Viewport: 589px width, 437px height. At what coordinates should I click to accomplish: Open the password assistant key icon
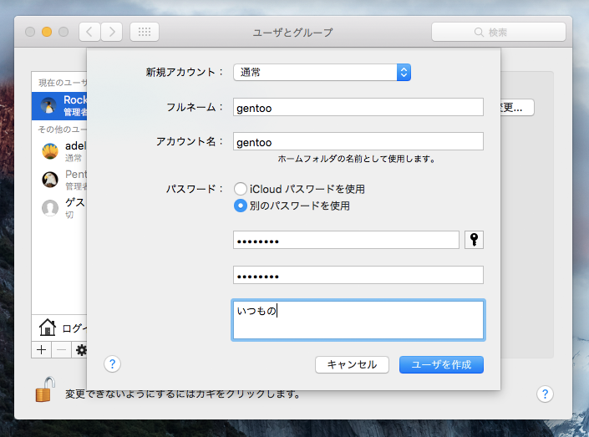(x=474, y=240)
